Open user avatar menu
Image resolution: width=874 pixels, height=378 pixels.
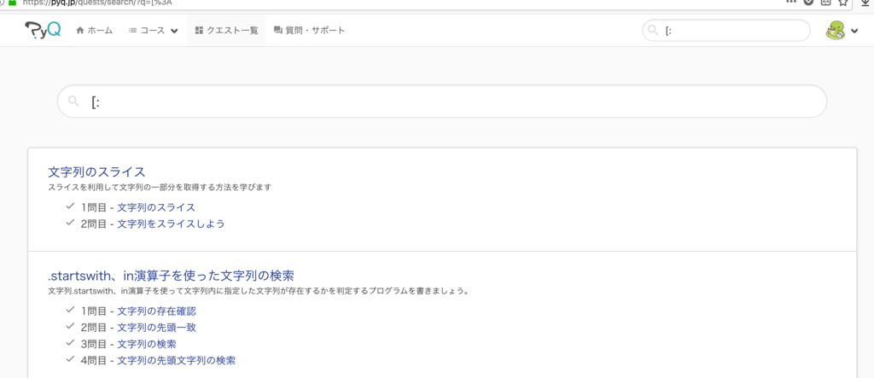click(x=841, y=31)
